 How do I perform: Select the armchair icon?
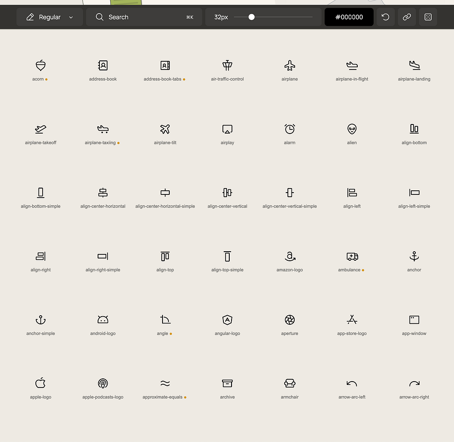290,383
